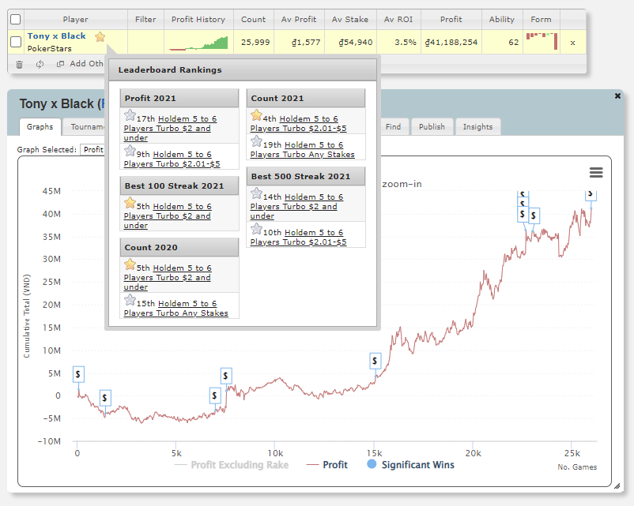Close the Tony x Black details panel

click(x=617, y=96)
